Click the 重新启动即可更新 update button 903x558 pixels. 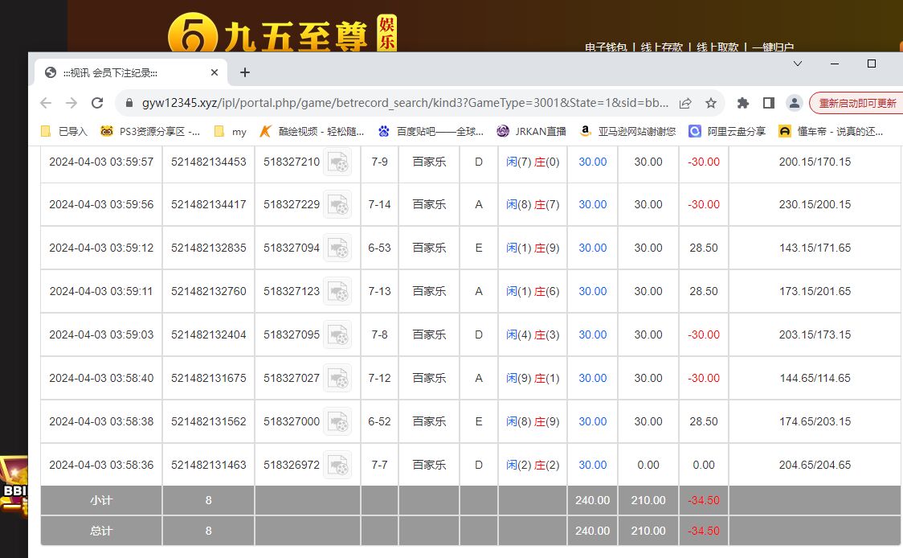pyautogui.click(x=857, y=103)
